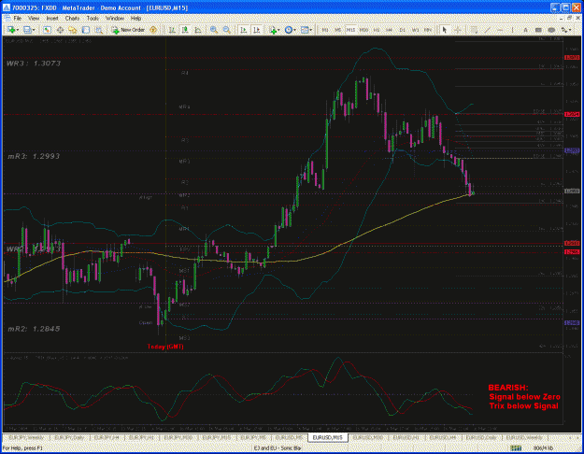Click the 'mR2: 1.2845' pivot label
This screenshot has width=584, height=454.
pos(34,329)
